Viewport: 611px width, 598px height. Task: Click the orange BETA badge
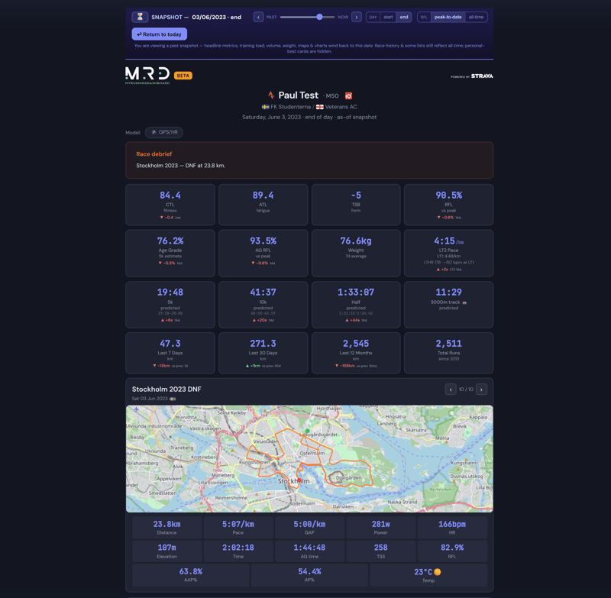coord(183,76)
